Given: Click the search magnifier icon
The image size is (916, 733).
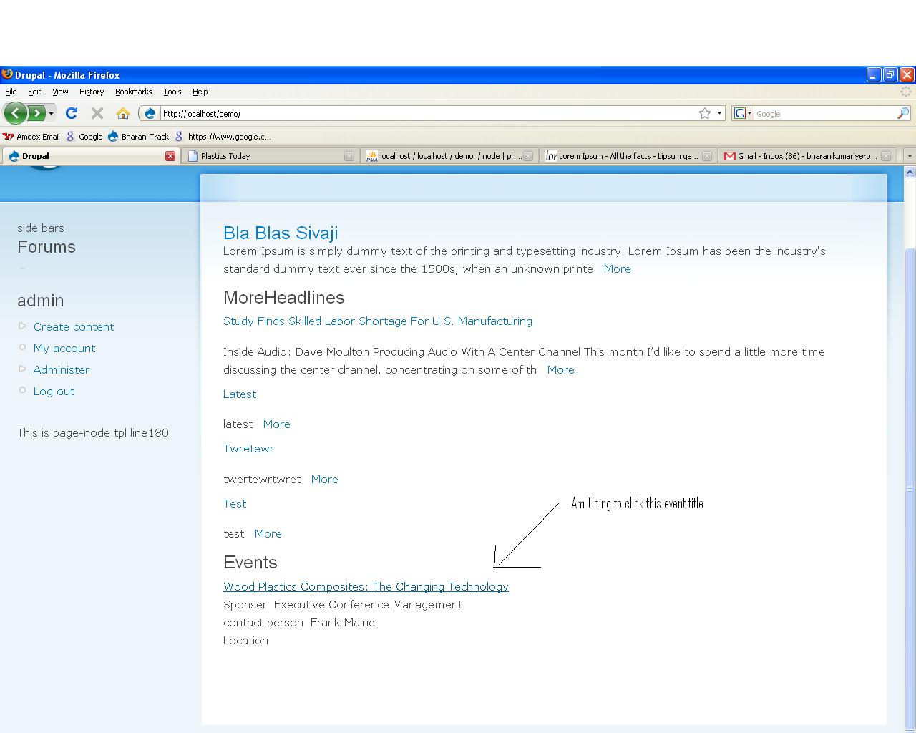Looking at the screenshot, I should [x=902, y=113].
